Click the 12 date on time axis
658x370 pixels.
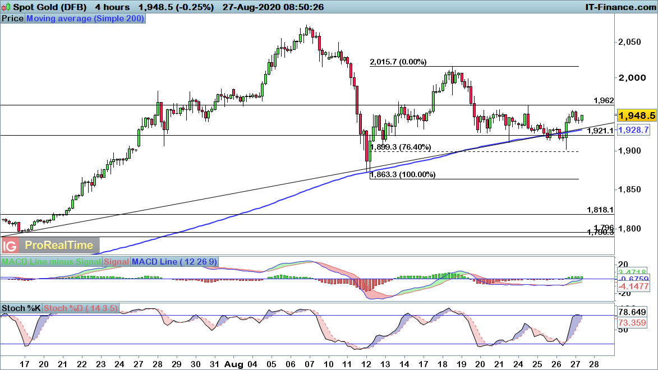366,364
